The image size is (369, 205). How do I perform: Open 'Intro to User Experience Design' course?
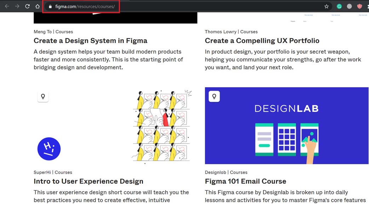pos(88,181)
